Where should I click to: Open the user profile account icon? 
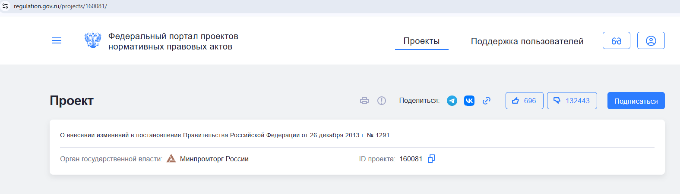[x=651, y=40]
